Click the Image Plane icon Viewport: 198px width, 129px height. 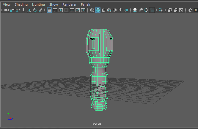[29, 10]
